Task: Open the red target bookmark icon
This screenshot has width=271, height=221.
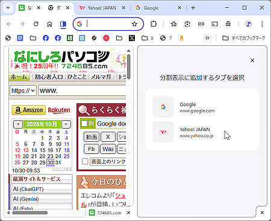Action: [106, 38]
